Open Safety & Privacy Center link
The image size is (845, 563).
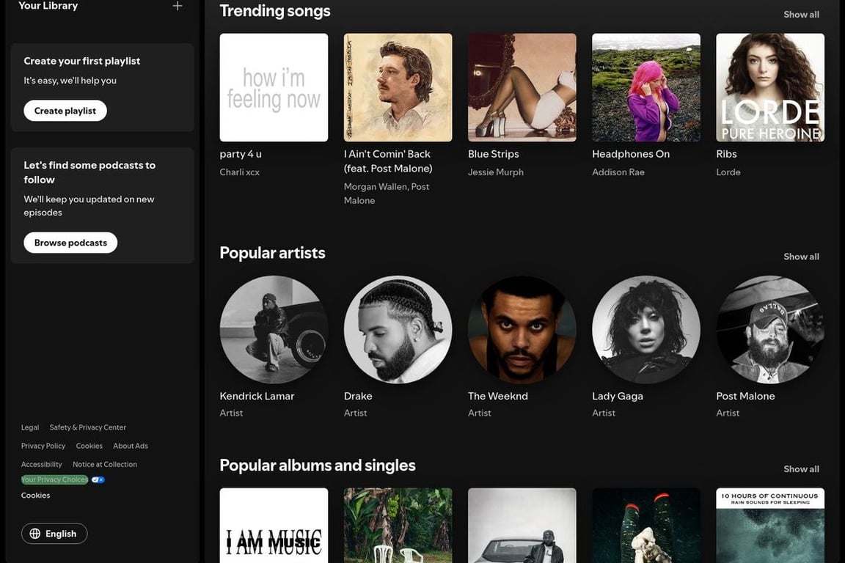point(88,427)
